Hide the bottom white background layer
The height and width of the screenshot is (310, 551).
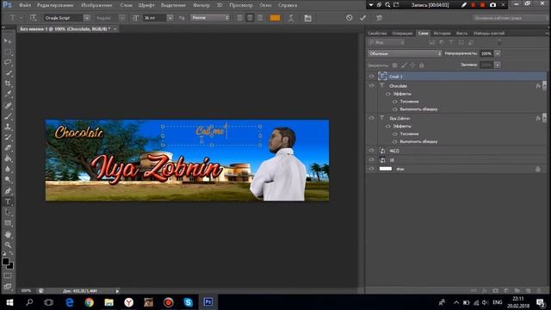tap(371, 169)
